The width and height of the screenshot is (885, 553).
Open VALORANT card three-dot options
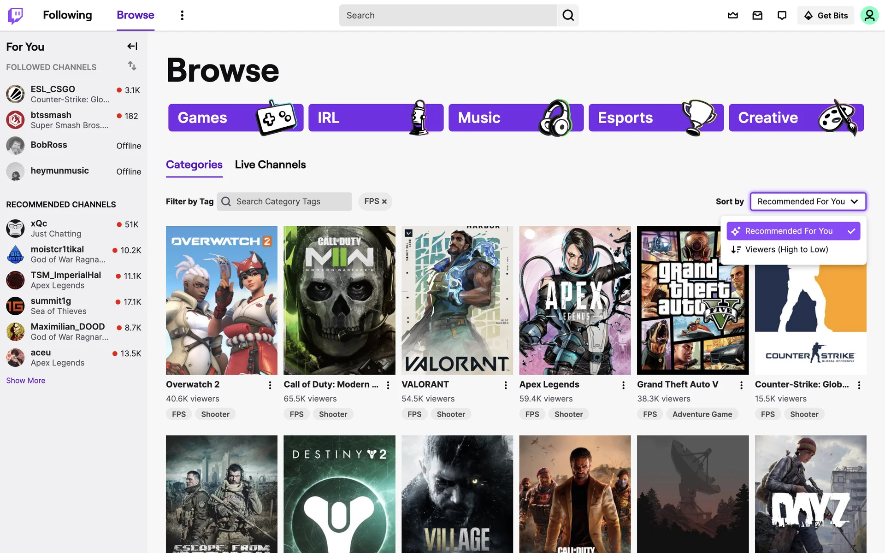506,385
